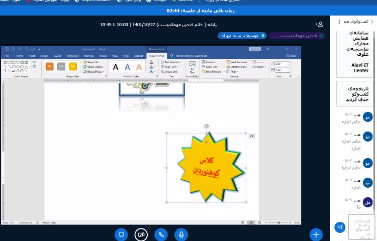Click the Share button in Word
The width and height of the screenshot is (377, 241).
click(291, 56)
